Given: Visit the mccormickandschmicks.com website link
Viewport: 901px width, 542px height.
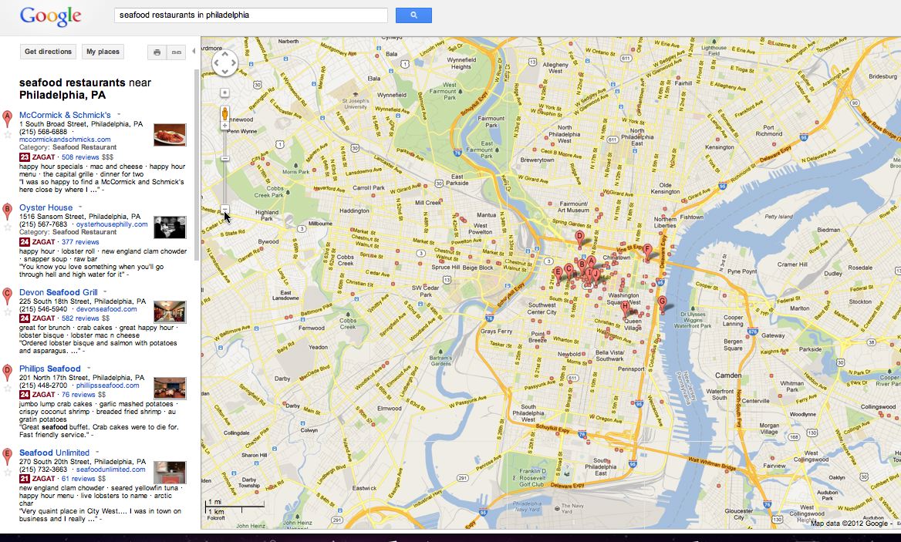Looking at the screenshot, I should tap(65, 140).
